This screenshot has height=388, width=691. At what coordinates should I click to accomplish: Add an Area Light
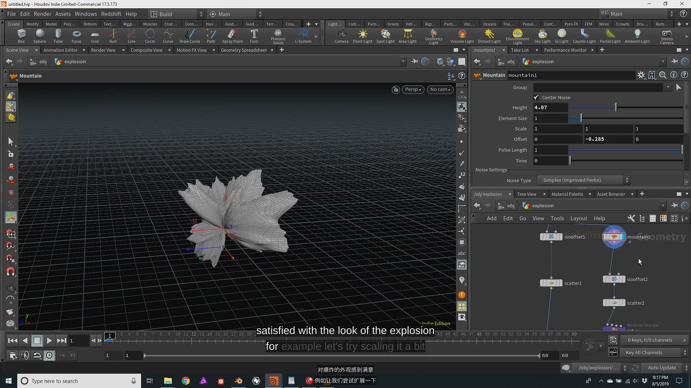click(407, 36)
